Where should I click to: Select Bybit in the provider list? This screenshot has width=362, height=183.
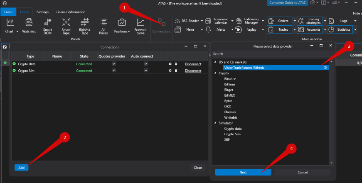pyautogui.click(x=228, y=101)
